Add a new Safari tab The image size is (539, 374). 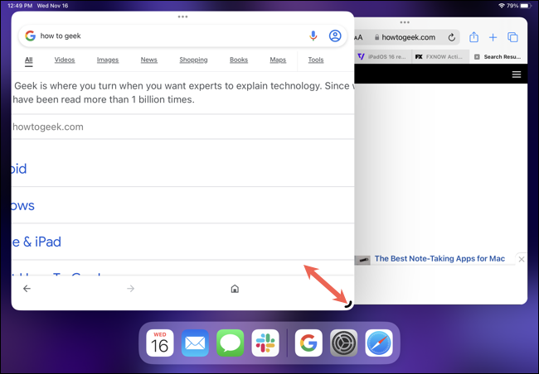click(x=493, y=37)
